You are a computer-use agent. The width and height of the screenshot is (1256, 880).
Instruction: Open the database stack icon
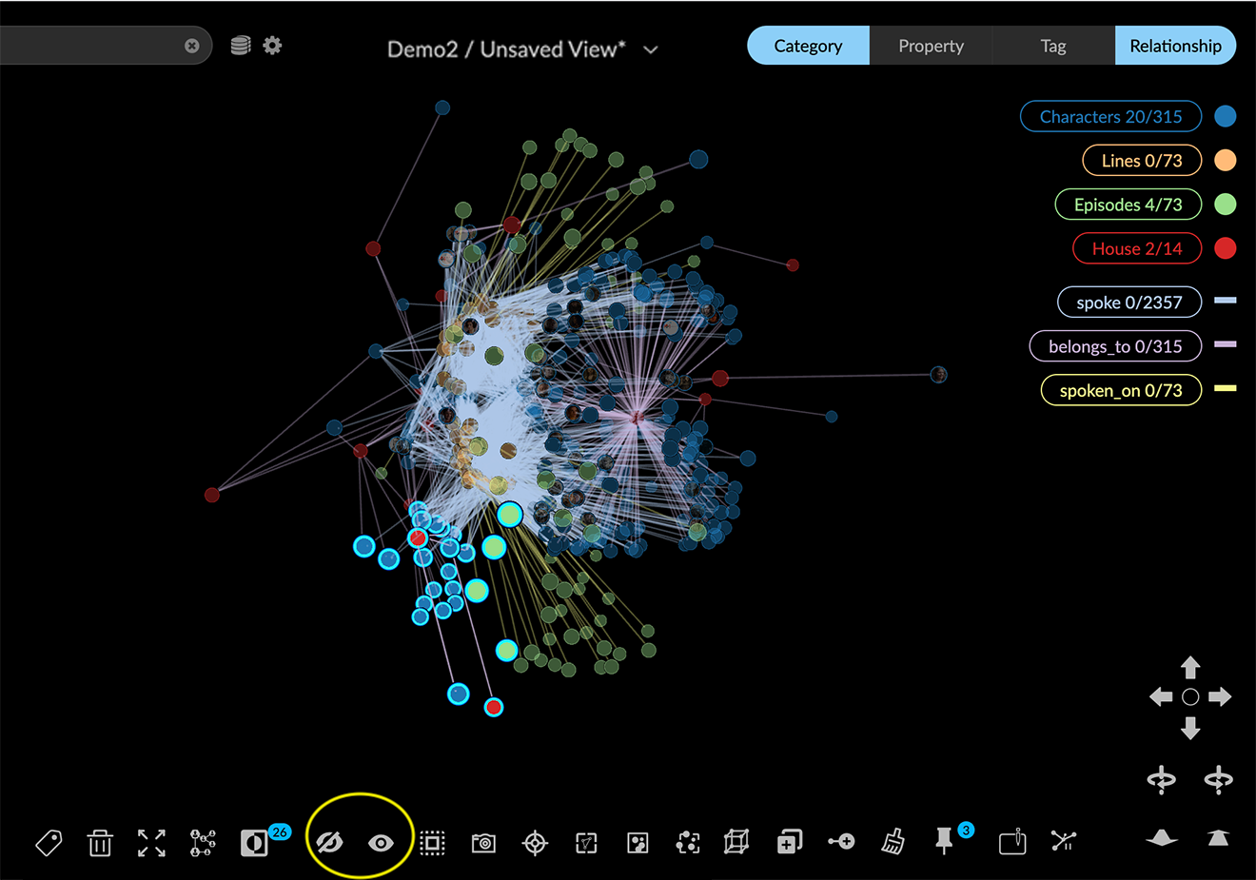click(241, 45)
